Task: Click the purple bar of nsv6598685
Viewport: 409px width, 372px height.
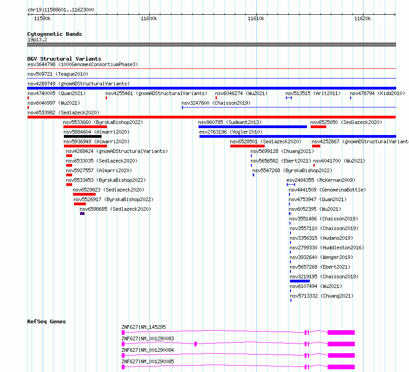Action: (x=82, y=214)
